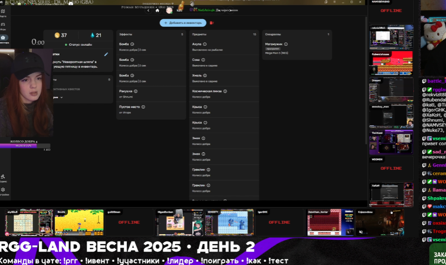Image resolution: width=446 pixels, height=265 pixels.
Task: Select the second Крыса item row
Action: pyautogui.click(x=224, y=125)
